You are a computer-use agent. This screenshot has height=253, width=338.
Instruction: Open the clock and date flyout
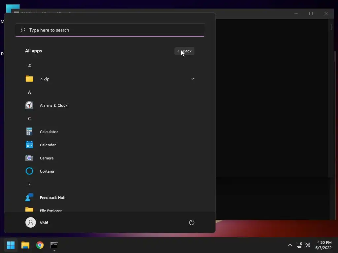click(x=323, y=245)
